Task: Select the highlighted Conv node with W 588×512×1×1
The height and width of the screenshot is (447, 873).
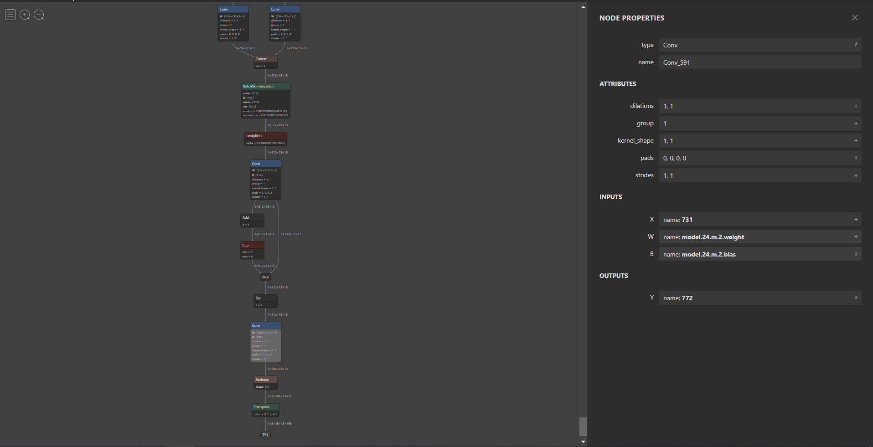Action: click(265, 342)
